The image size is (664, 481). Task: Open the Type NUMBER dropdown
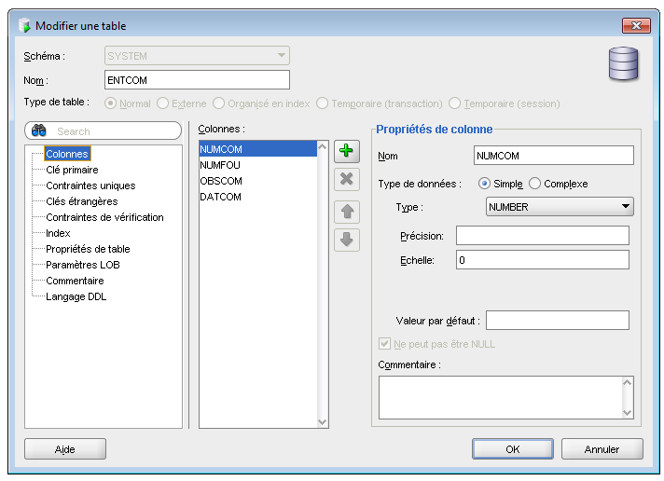[560, 207]
